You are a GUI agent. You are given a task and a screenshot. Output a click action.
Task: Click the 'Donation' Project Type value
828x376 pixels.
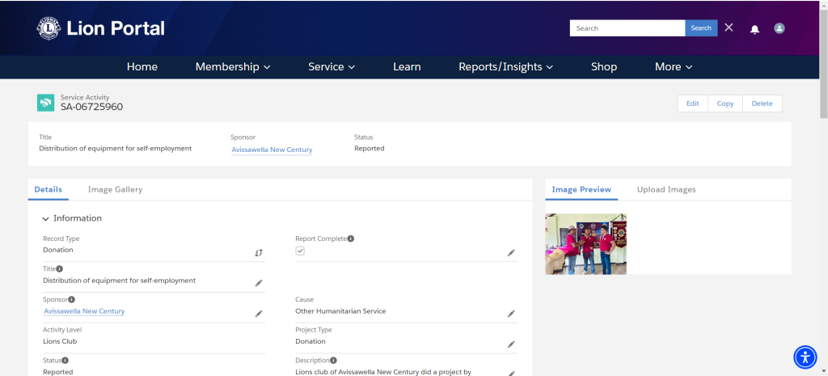point(310,341)
